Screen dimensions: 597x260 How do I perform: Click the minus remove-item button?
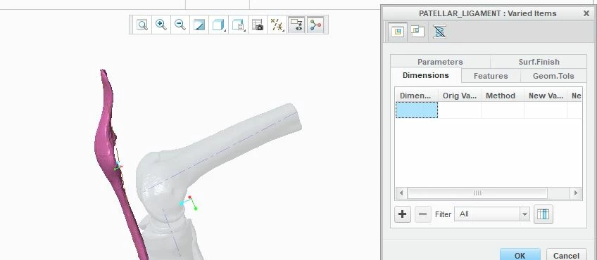pyautogui.click(x=422, y=214)
